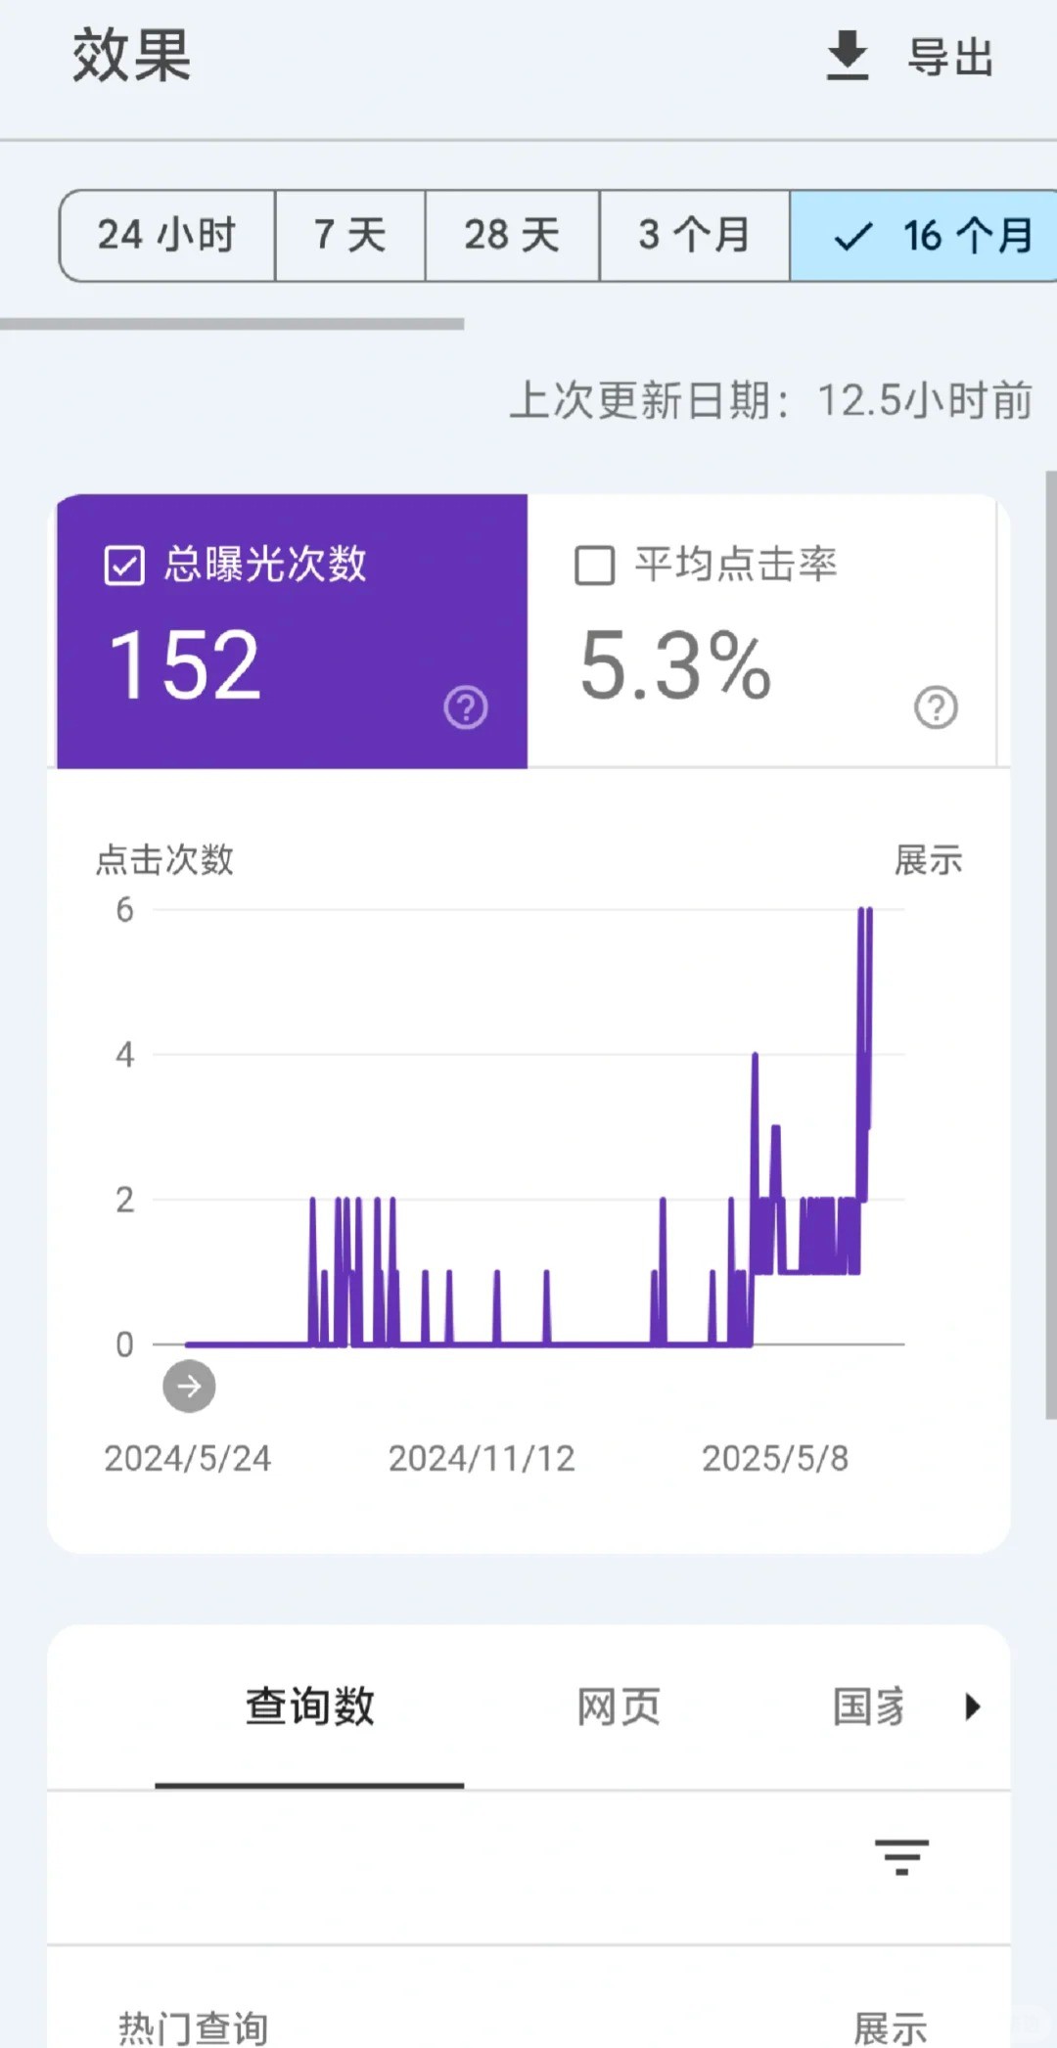The height and width of the screenshot is (2048, 1057).
Task: Select the 24 小时 time range
Action: [167, 236]
